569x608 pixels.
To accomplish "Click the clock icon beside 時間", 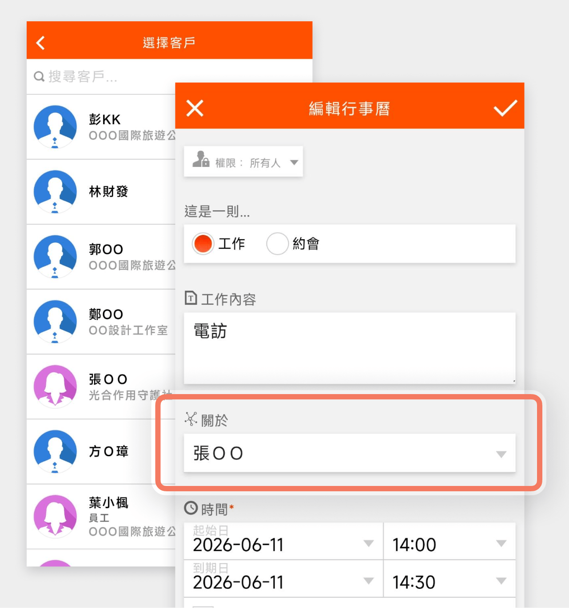I will (191, 508).
